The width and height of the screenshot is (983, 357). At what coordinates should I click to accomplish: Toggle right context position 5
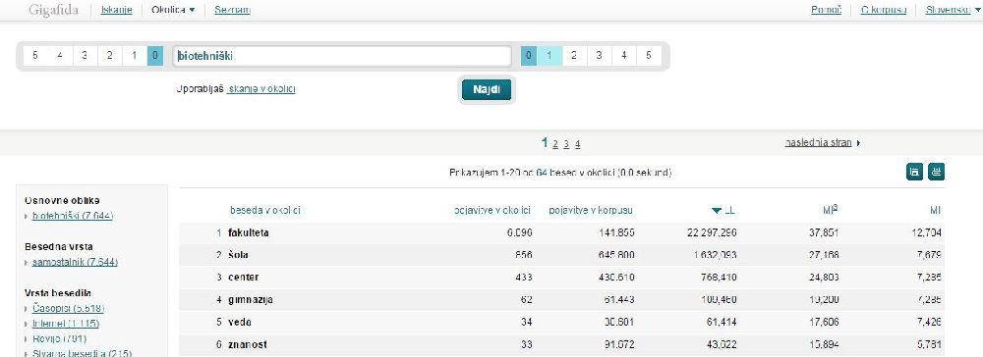[649, 56]
